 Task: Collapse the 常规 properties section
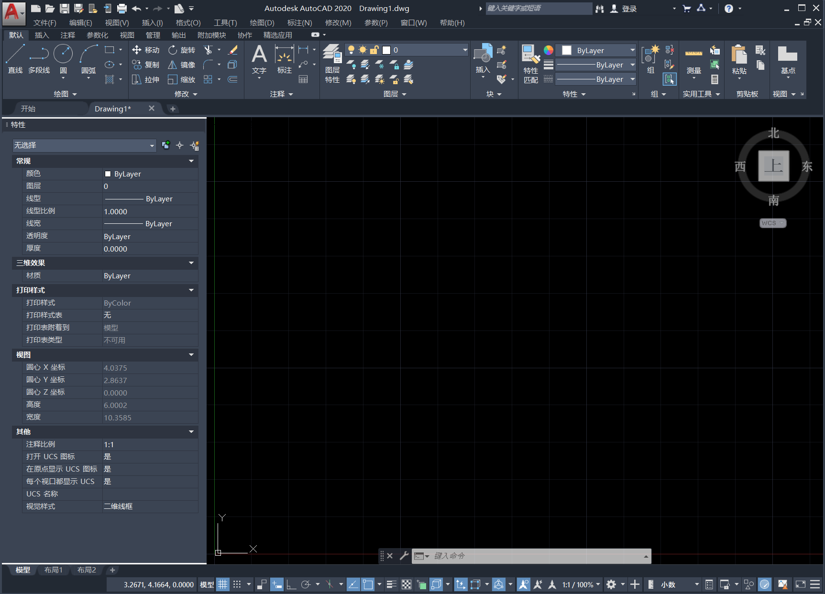pyautogui.click(x=191, y=161)
